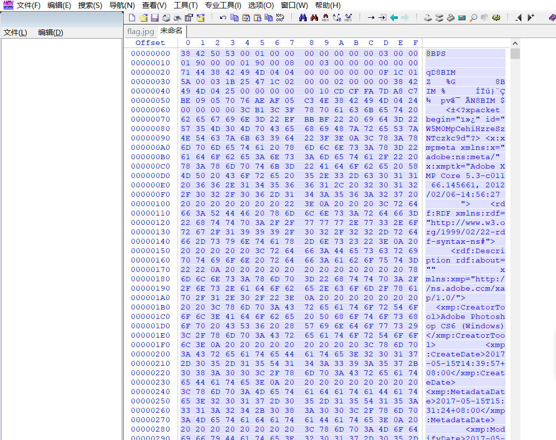Open file Properties icon in toolbar
Image resolution: width=556 pixels, height=440 pixels.
point(188,18)
